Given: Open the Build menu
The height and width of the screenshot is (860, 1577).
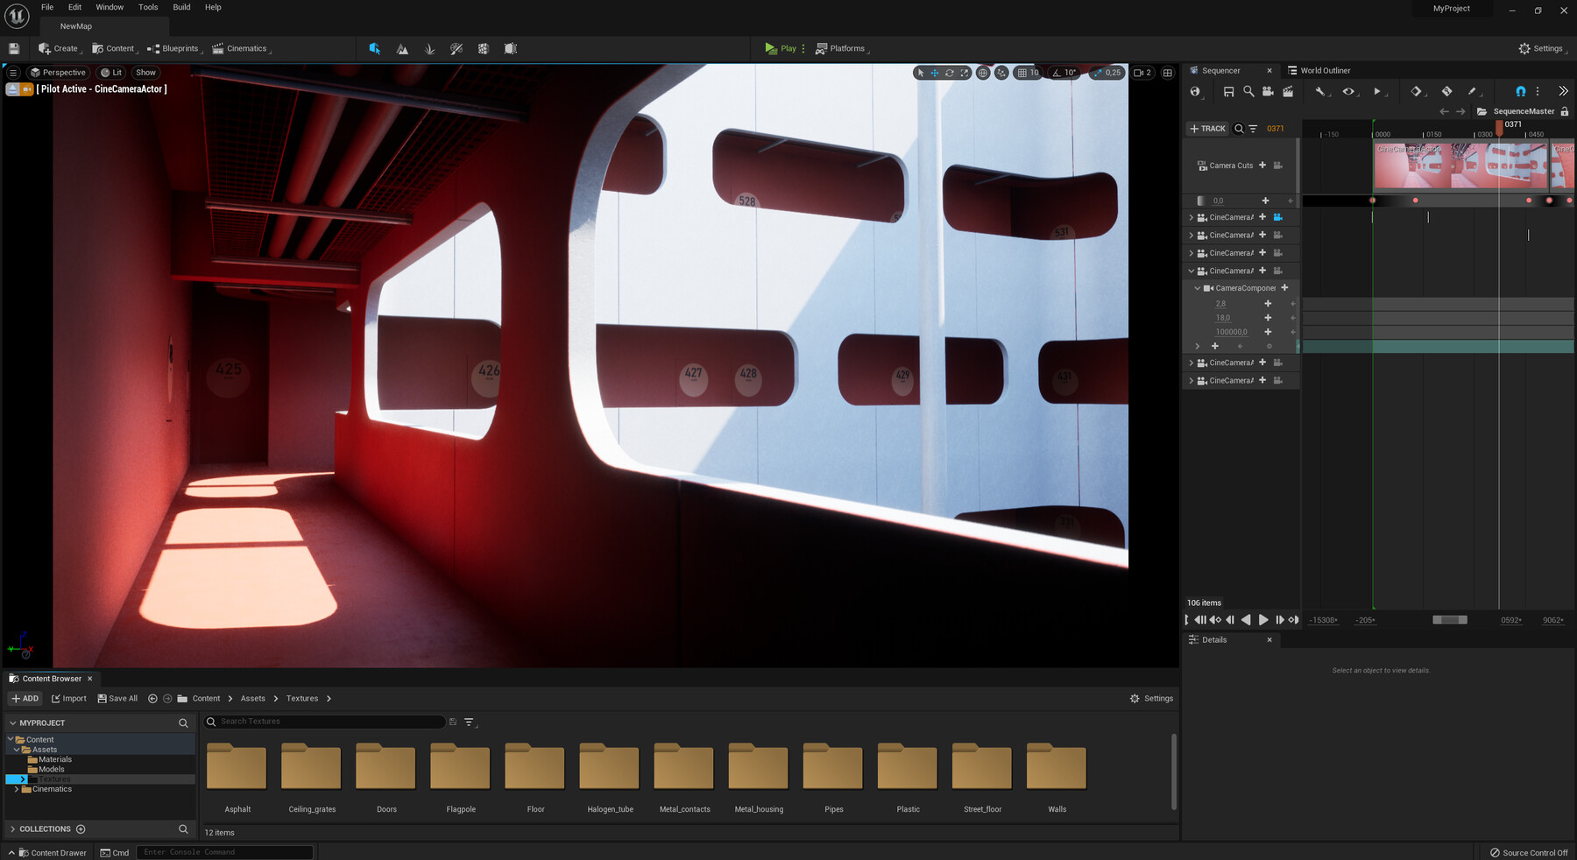Looking at the screenshot, I should pos(181,7).
